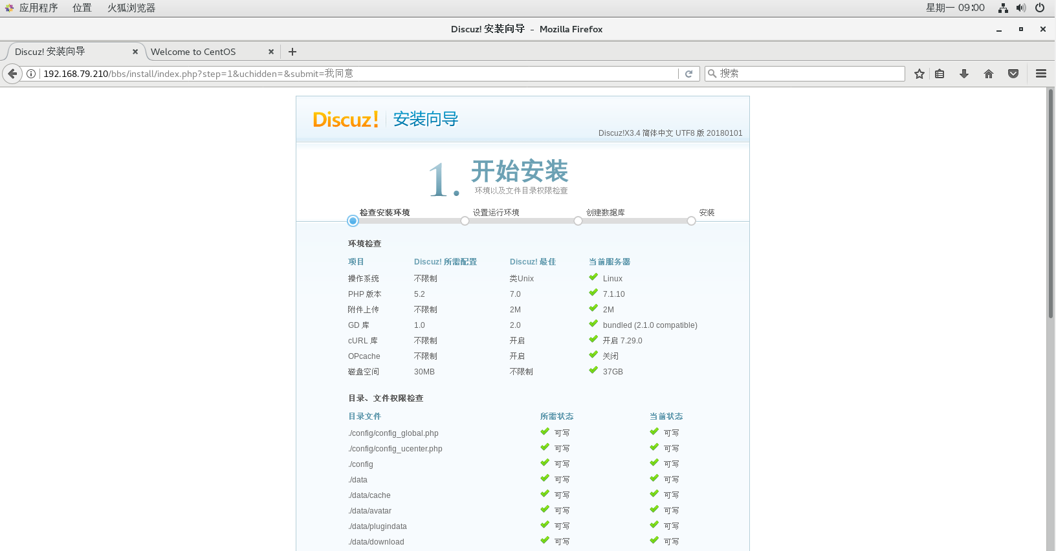1056x551 pixels.
Task: Open the 位置 menu
Action: click(82, 8)
